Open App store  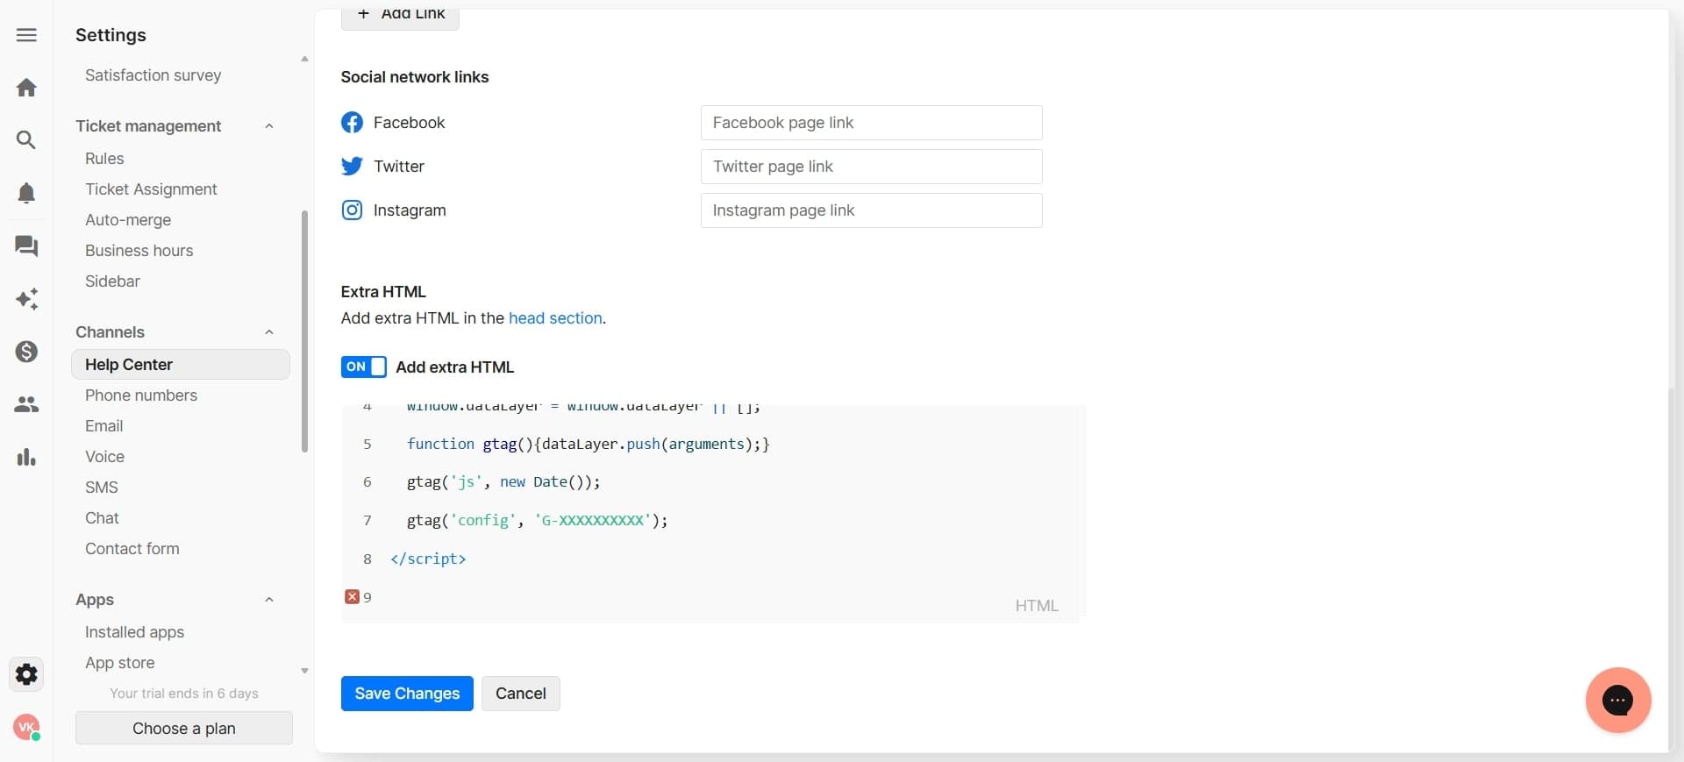119,663
